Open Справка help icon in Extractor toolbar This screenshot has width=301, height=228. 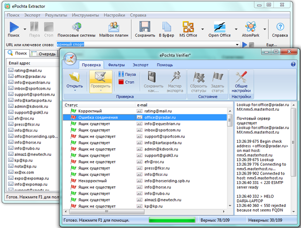[x=280, y=27]
